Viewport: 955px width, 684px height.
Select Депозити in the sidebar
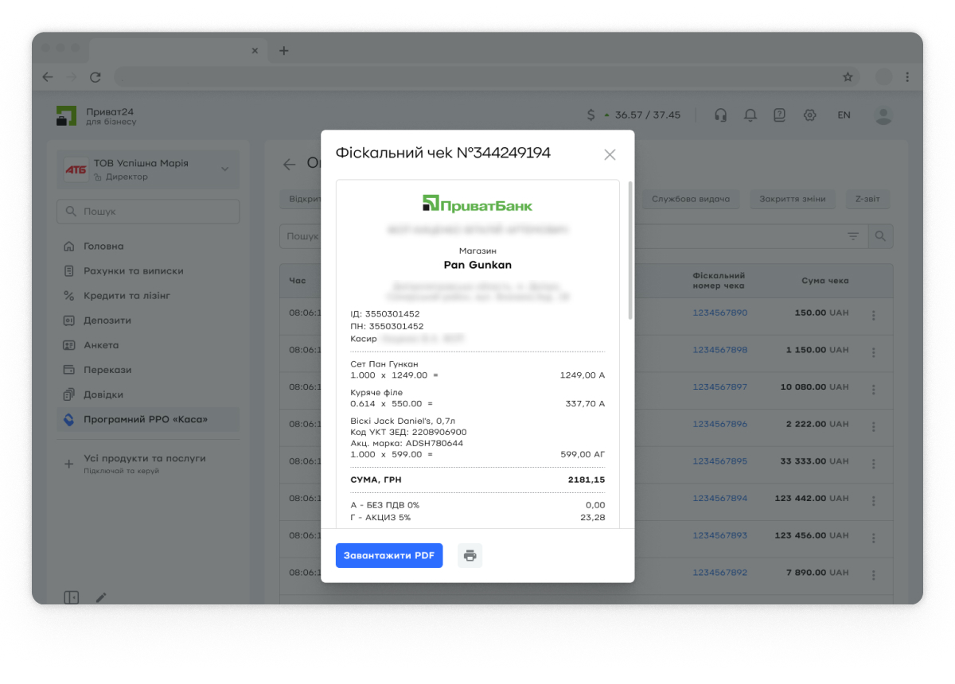(107, 321)
